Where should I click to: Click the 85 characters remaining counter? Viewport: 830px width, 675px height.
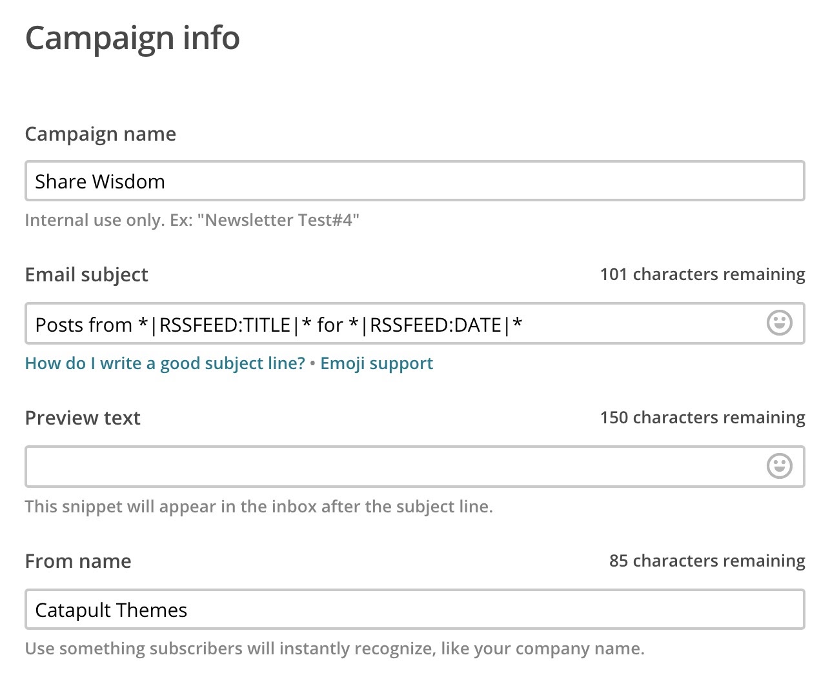[707, 561]
